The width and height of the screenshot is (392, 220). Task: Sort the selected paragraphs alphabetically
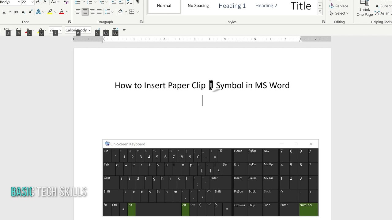[130, 2]
